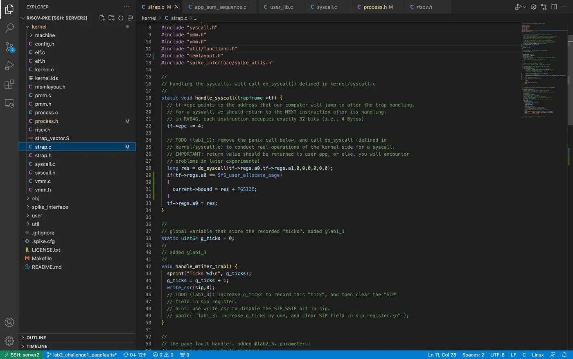This screenshot has height=359, width=573.
Task: Open the Source Control view
Action: pos(9,47)
